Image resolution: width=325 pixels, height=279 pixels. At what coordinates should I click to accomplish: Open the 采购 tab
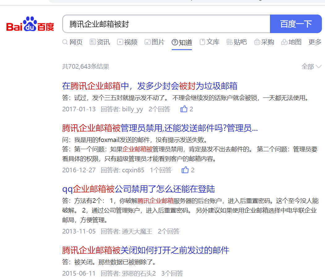264,42
